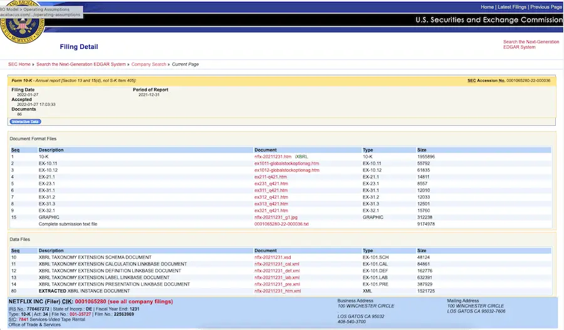This screenshot has height=330, width=564.
Task: Click CIK 0001065280 see all company filings
Action: [x=123, y=302]
